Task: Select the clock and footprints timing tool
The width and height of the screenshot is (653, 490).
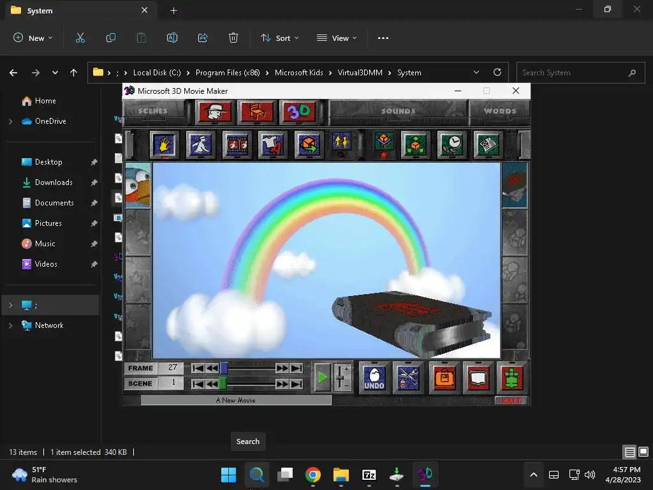Action: pyautogui.click(x=452, y=145)
